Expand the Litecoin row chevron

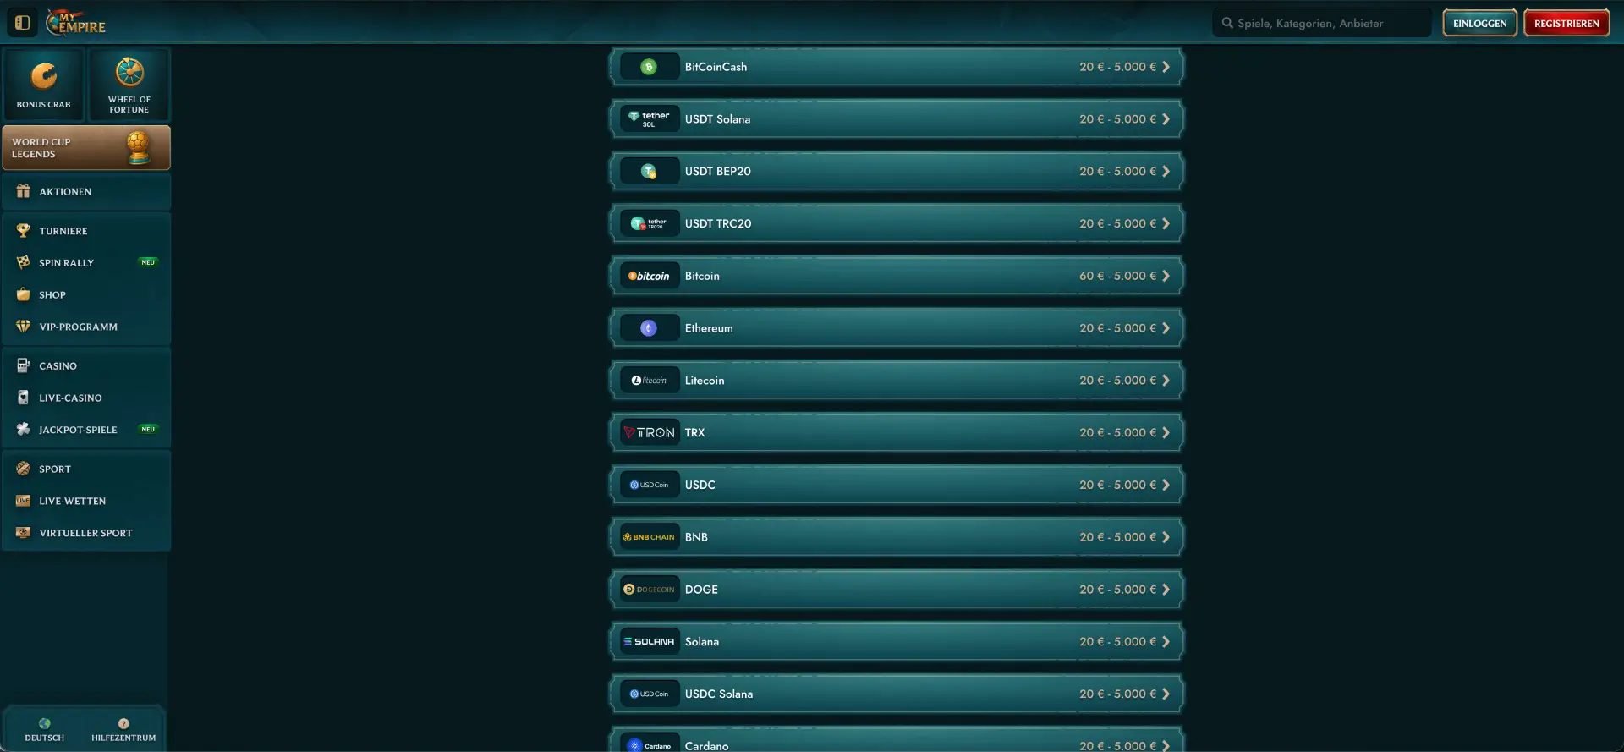(1166, 381)
